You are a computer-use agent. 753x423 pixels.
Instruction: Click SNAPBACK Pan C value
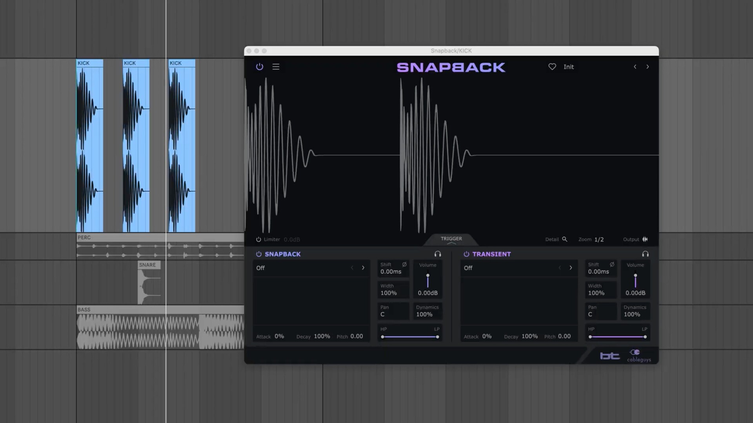click(x=382, y=314)
